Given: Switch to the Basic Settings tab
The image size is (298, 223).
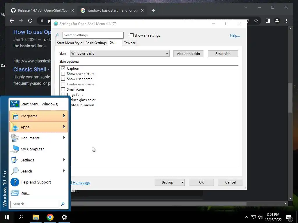Looking at the screenshot, I should (x=96, y=43).
